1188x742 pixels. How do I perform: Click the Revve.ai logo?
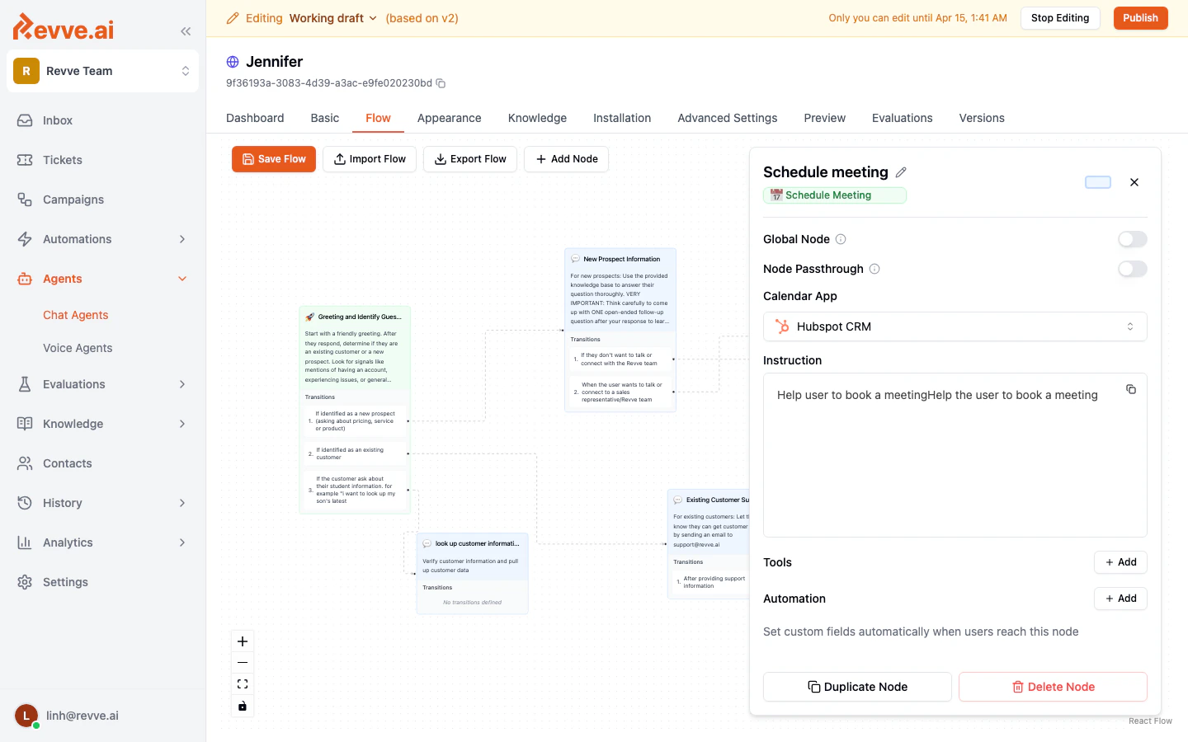tap(64, 27)
